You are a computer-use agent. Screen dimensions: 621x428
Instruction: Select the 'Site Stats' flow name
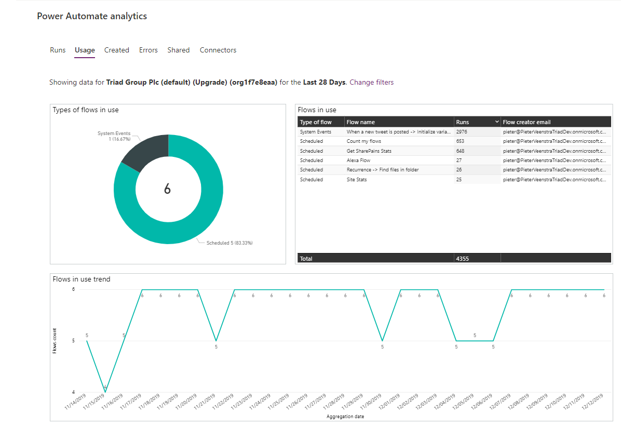point(356,180)
